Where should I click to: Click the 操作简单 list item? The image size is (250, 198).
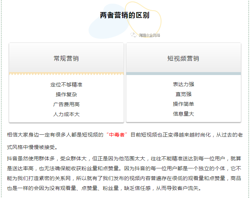coord(183,104)
